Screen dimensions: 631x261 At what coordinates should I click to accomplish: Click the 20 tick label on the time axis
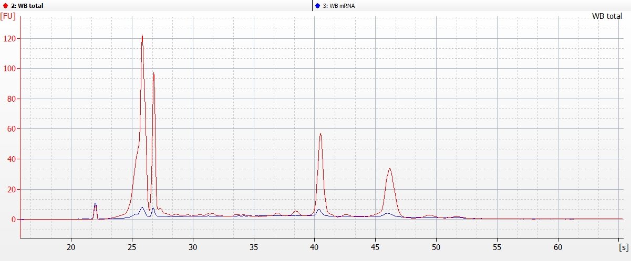pyautogui.click(x=71, y=246)
